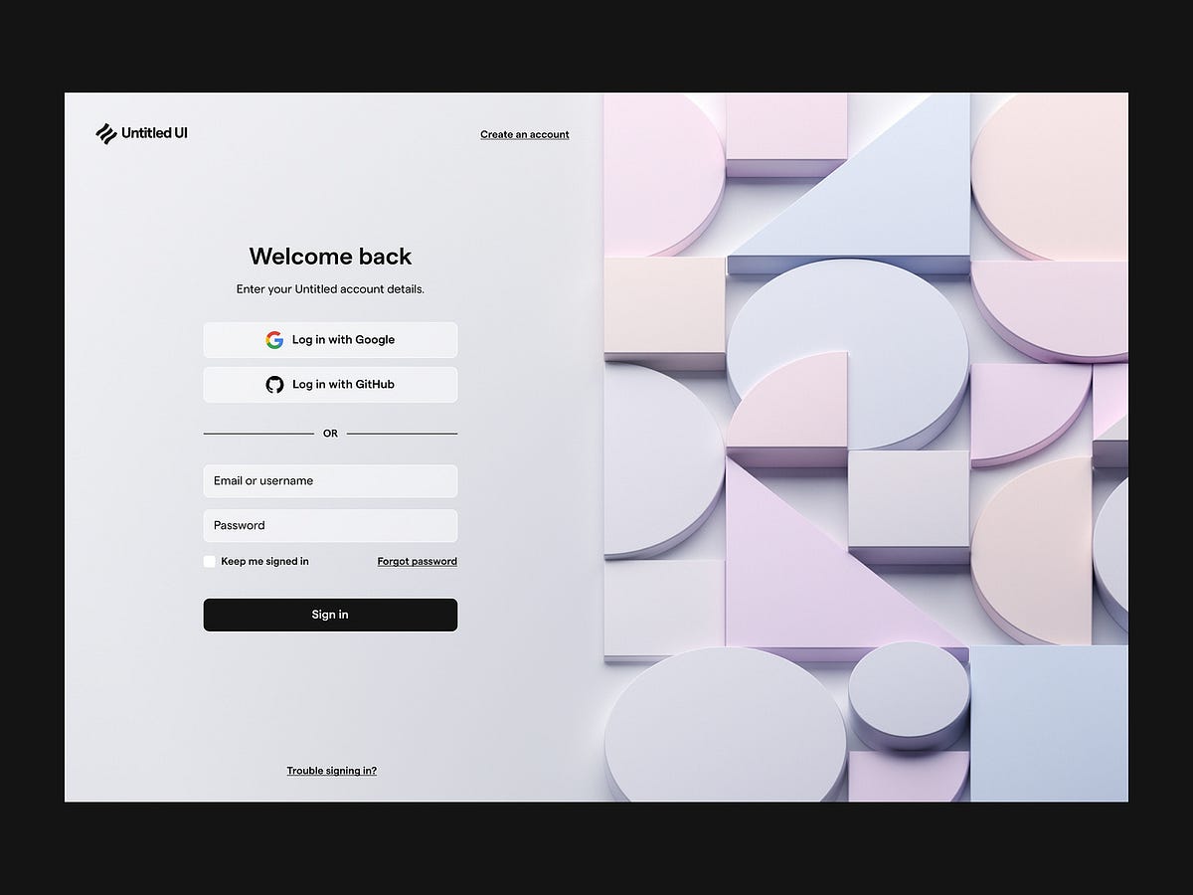Click the Welcome back heading
Viewport: 1193px width, 895px height.
click(330, 256)
